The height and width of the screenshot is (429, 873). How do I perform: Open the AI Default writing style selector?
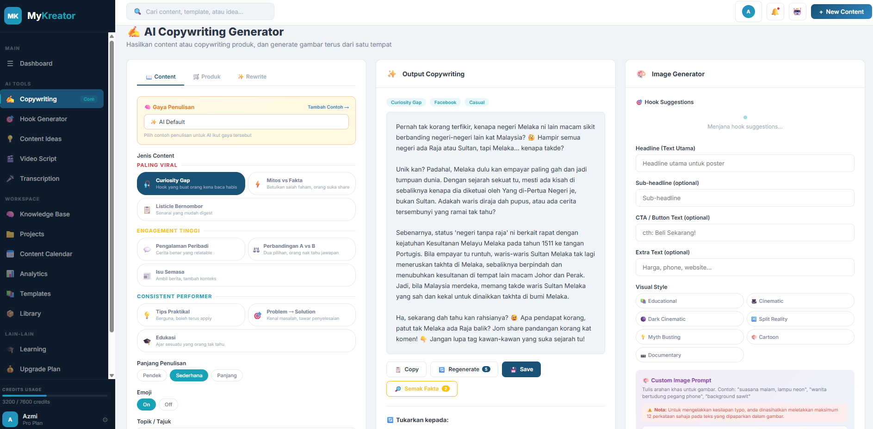pyautogui.click(x=246, y=122)
